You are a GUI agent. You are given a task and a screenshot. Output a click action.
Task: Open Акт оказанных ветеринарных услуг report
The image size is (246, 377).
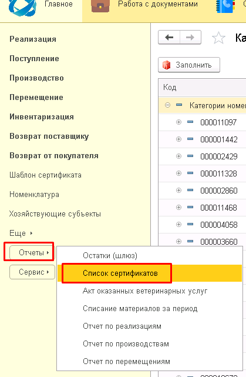pyautogui.click(x=145, y=291)
